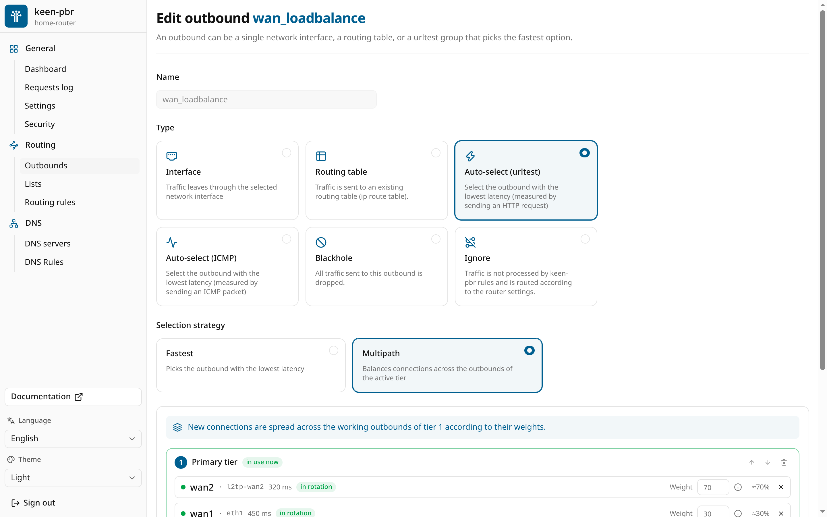Open the Documentation link
This screenshot has height=517, width=827.
73,397
